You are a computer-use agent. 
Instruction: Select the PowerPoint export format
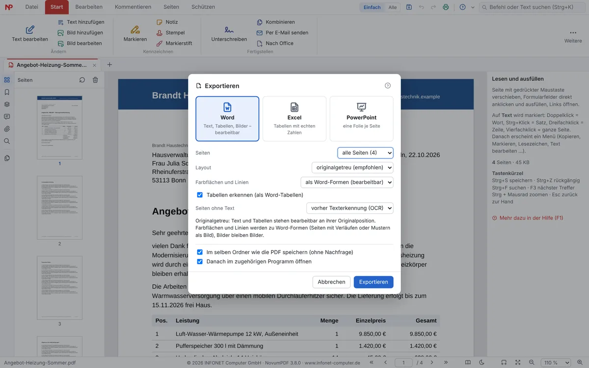click(x=361, y=119)
